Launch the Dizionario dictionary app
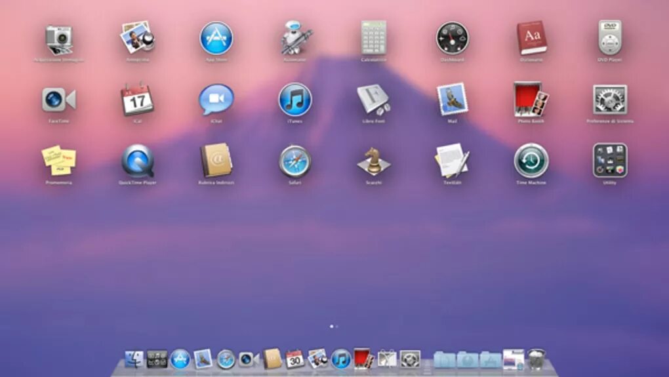Viewport: 669px width, 377px height. (531, 37)
